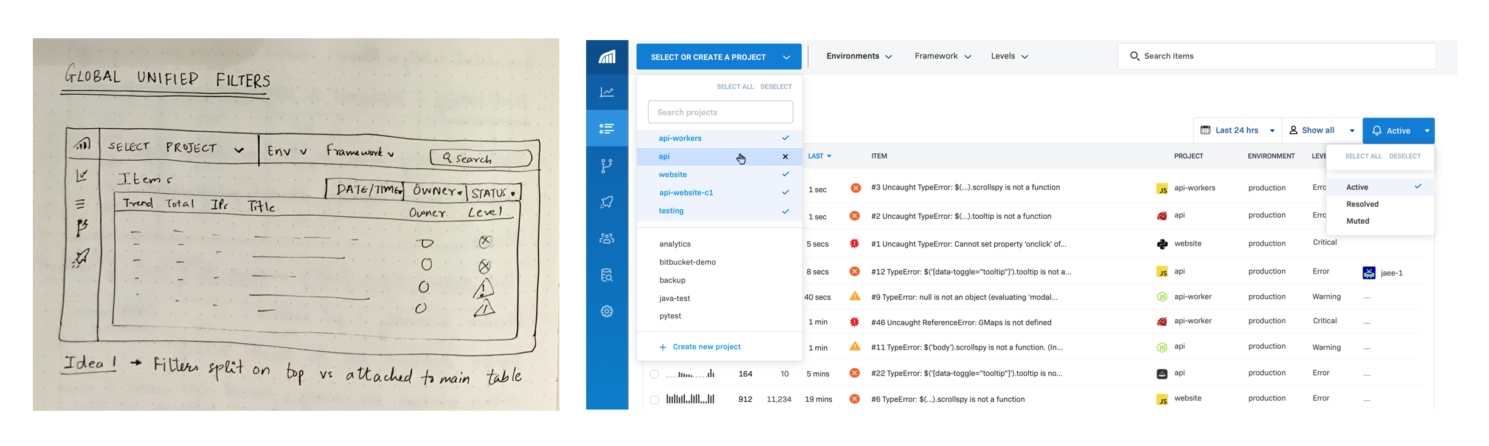
Task: Toggle the checkbox for row with 164 total
Action: pos(654,374)
